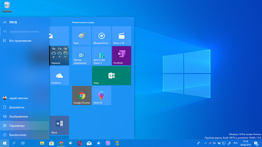Open the Харьков weather tile
This screenshot has width=262, height=147.
click(x=59, y=56)
